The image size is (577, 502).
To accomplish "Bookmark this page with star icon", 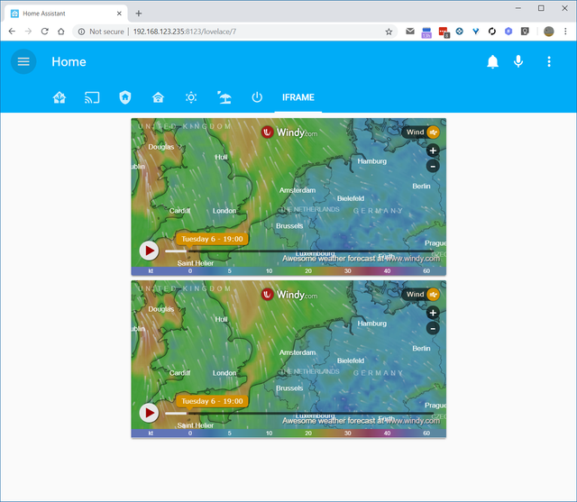I will coord(389,32).
